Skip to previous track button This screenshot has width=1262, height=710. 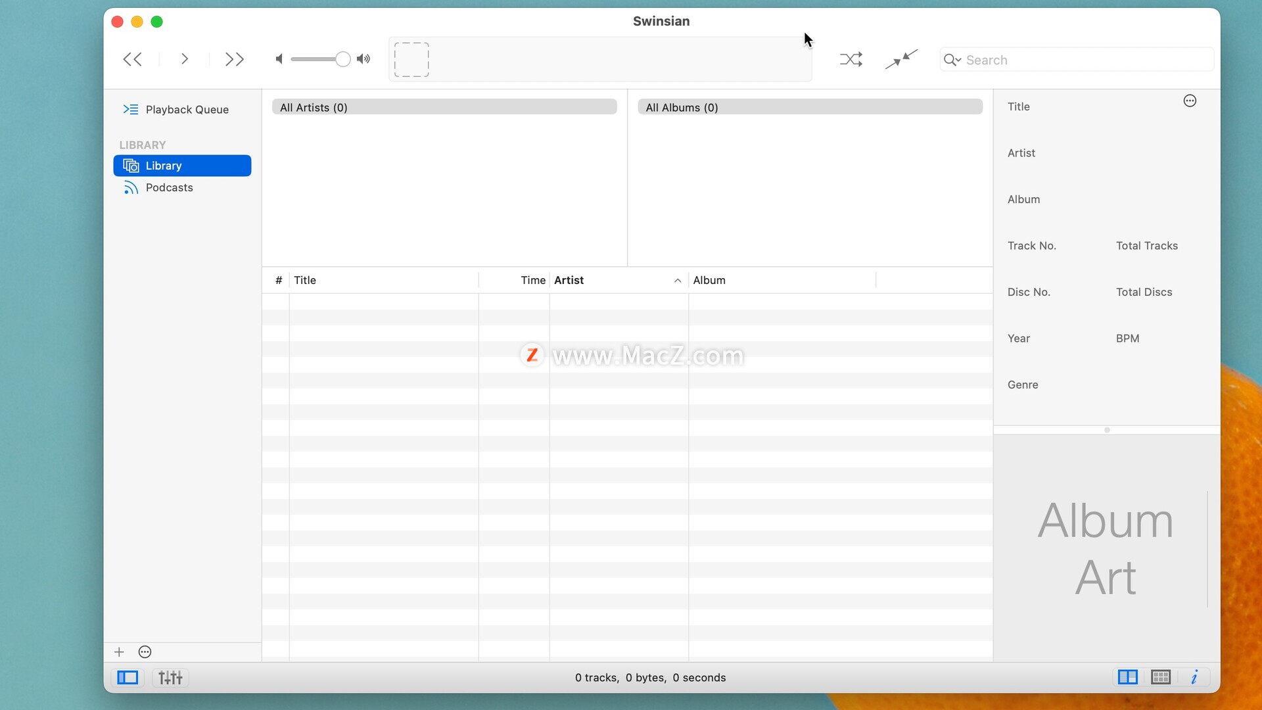132,60
